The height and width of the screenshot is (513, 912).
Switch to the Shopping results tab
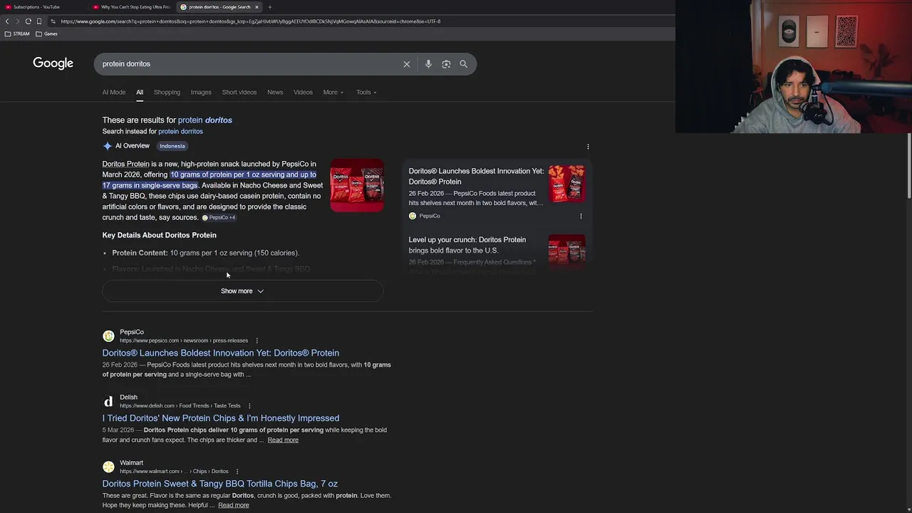pos(167,92)
